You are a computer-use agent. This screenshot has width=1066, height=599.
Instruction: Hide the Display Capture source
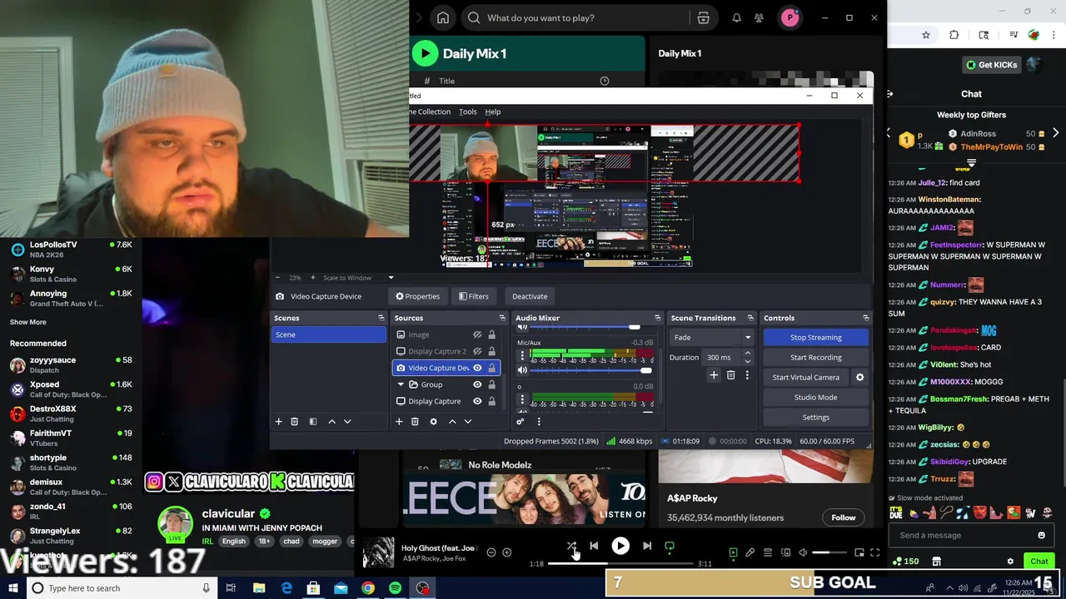coord(477,401)
